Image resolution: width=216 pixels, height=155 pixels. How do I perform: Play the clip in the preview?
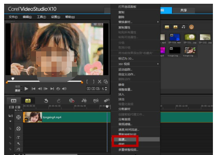tap(26, 89)
